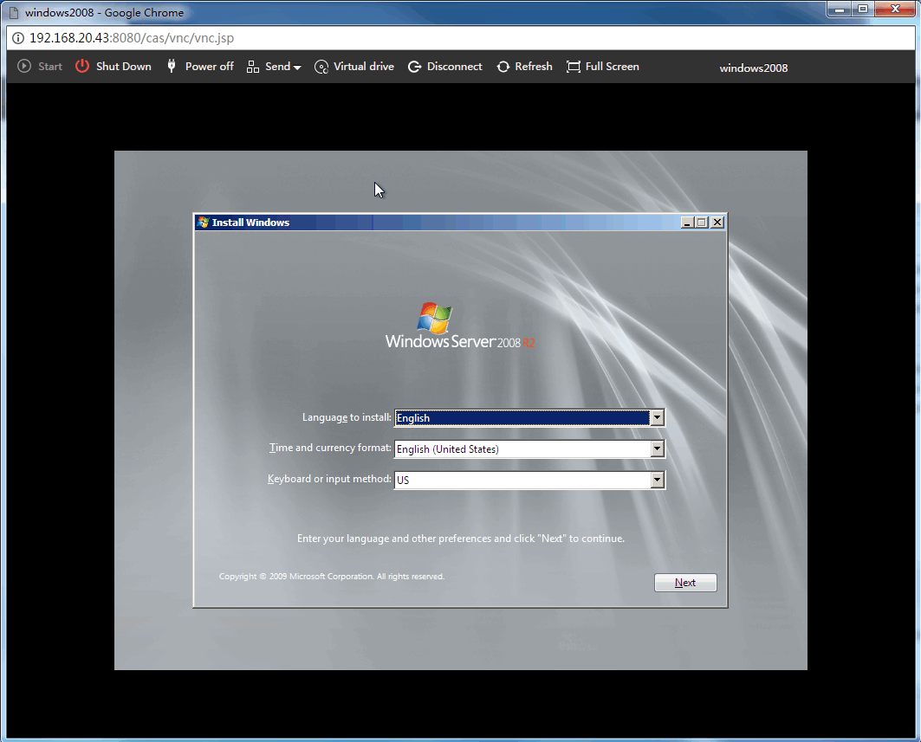Image resolution: width=921 pixels, height=742 pixels.
Task: Expand Time and currency format dropdown arrow
Action: pos(658,448)
